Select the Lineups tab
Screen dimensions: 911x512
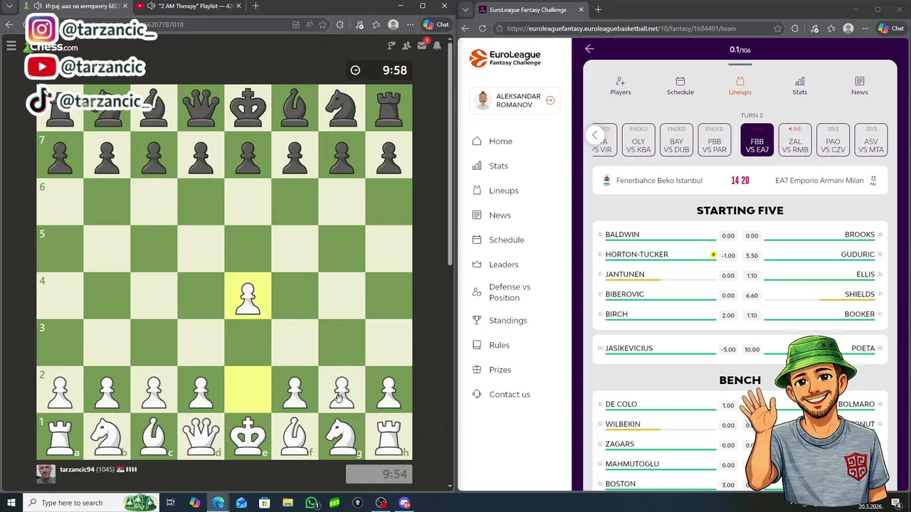[x=739, y=85]
